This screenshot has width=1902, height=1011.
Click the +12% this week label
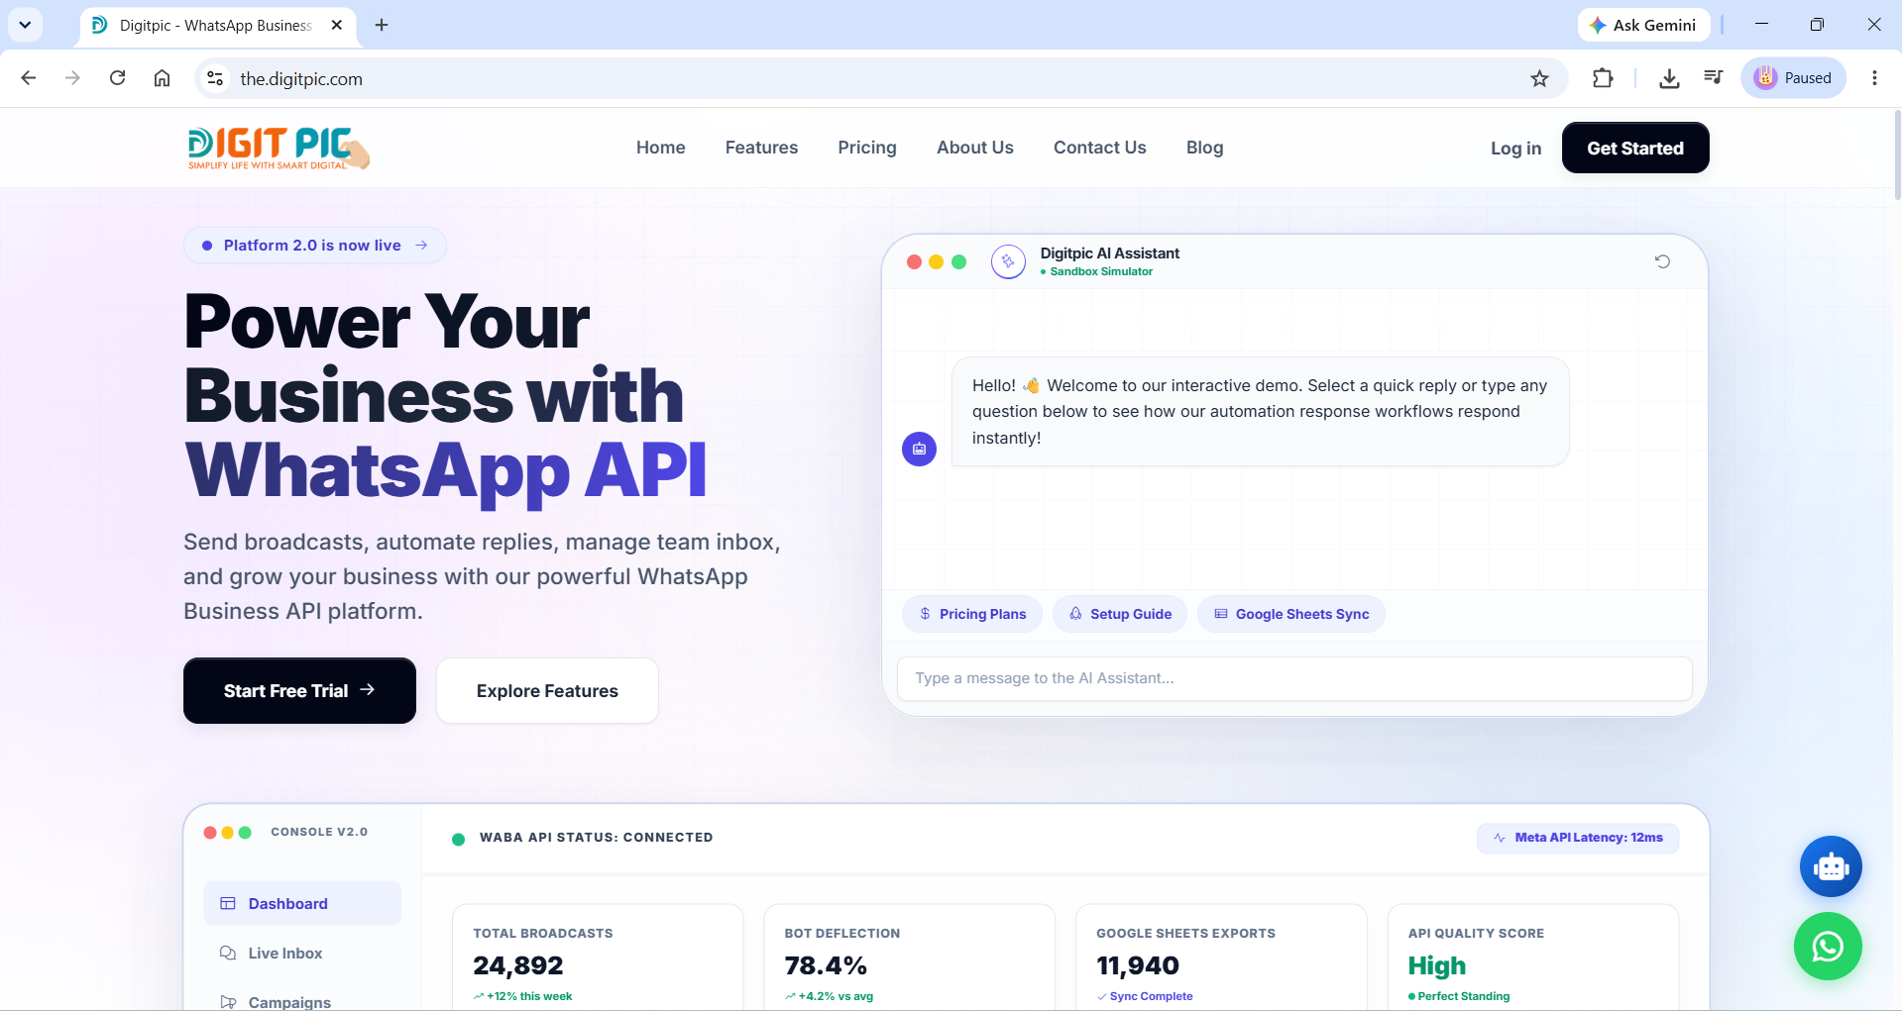tap(529, 996)
